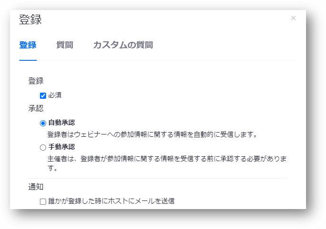Click the 通知 section heading

pyautogui.click(x=36, y=187)
